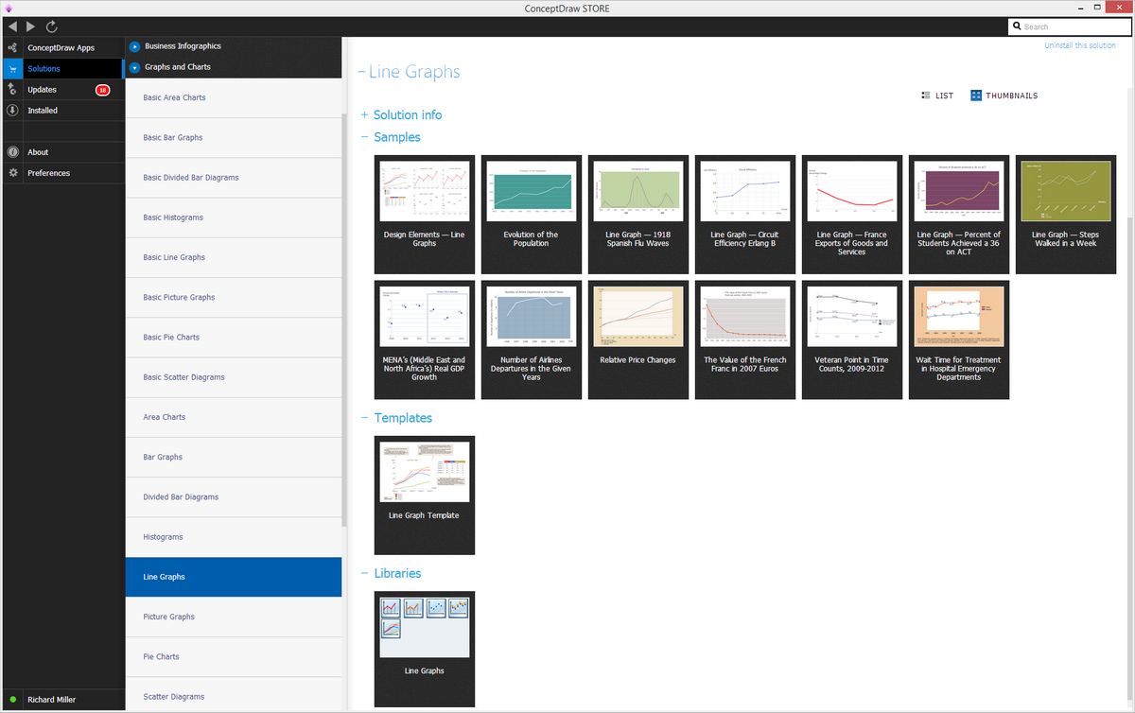Select highlighted Line Graphs list item
This screenshot has height=713, width=1135.
coord(234,577)
